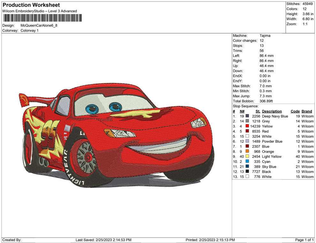This screenshot has width=316, height=243.
Task: Click the 'Brand' column header
Action: [307, 111]
